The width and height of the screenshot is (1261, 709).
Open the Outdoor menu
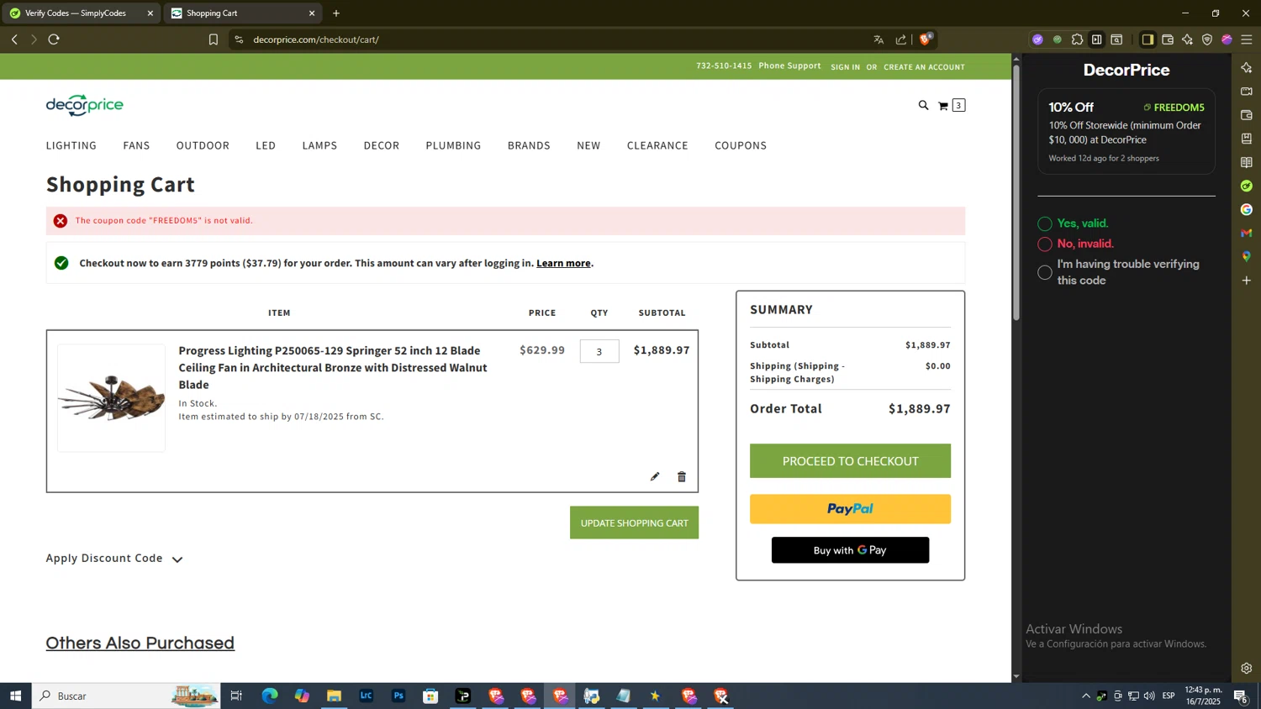tap(203, 145)
